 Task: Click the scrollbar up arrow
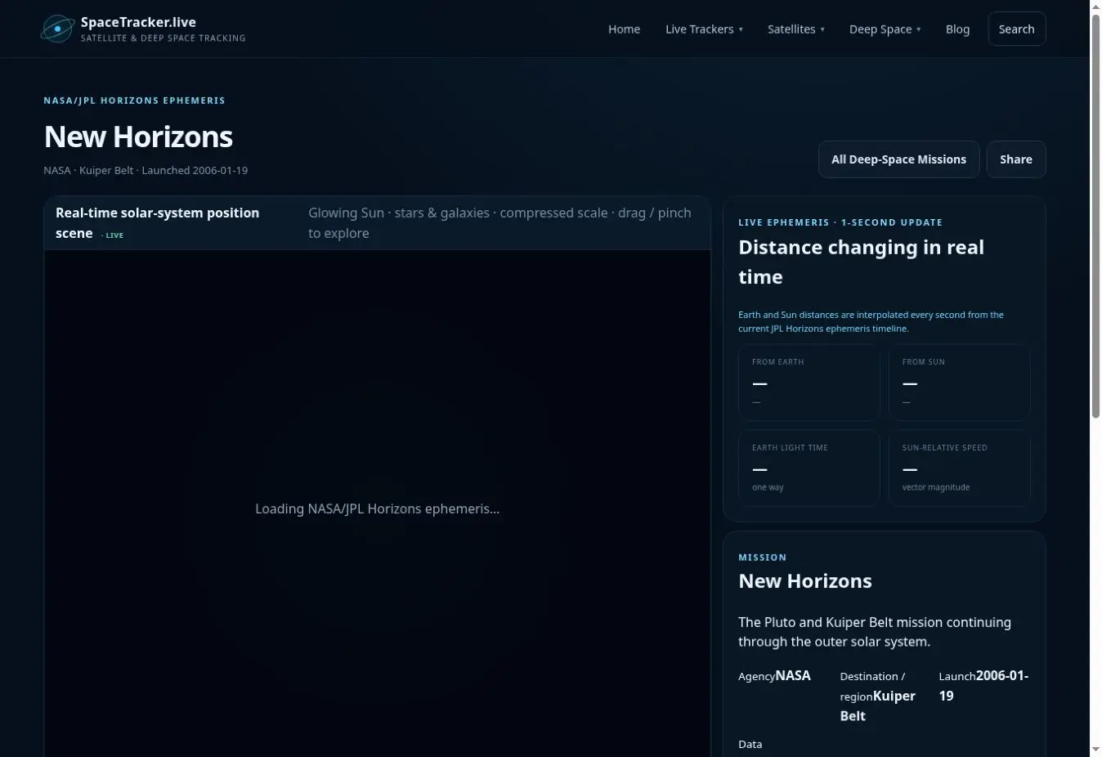tap(1095, 7)
